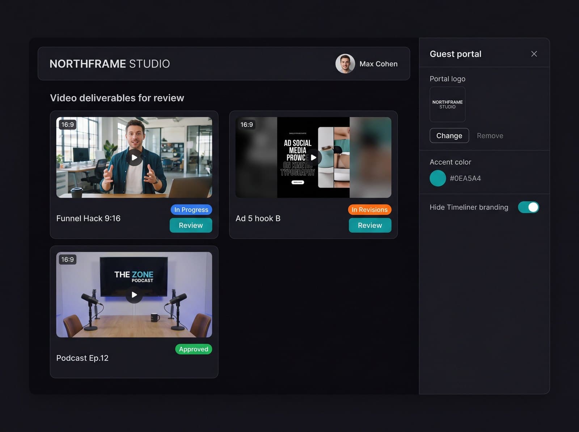Click the Approved status badge
This screenshot has width=579, height=432.
pos(194,349)
